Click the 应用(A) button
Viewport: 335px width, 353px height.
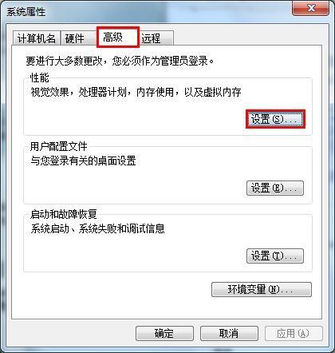pos(294,334)
